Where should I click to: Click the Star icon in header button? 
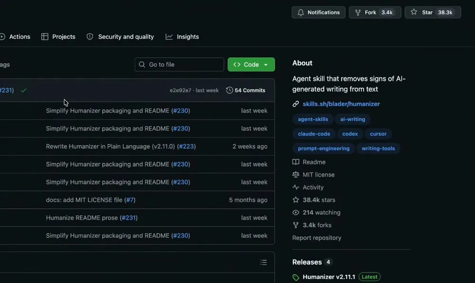tap(414, 12)
